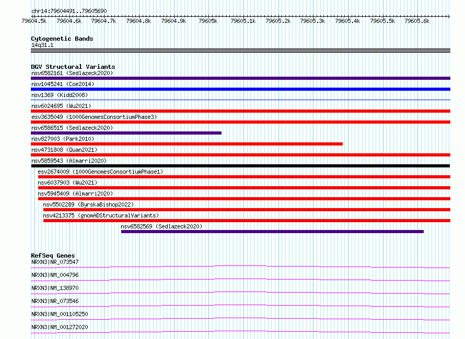This screenshot has height=339, width=465.
Task: Click the red nsv4731808 variant bar
Action: coord(240,155)
